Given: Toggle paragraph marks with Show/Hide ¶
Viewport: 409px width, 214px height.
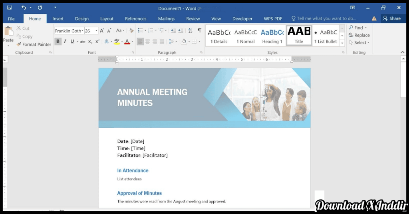Looking at the screenshot, I should point(199,31).
